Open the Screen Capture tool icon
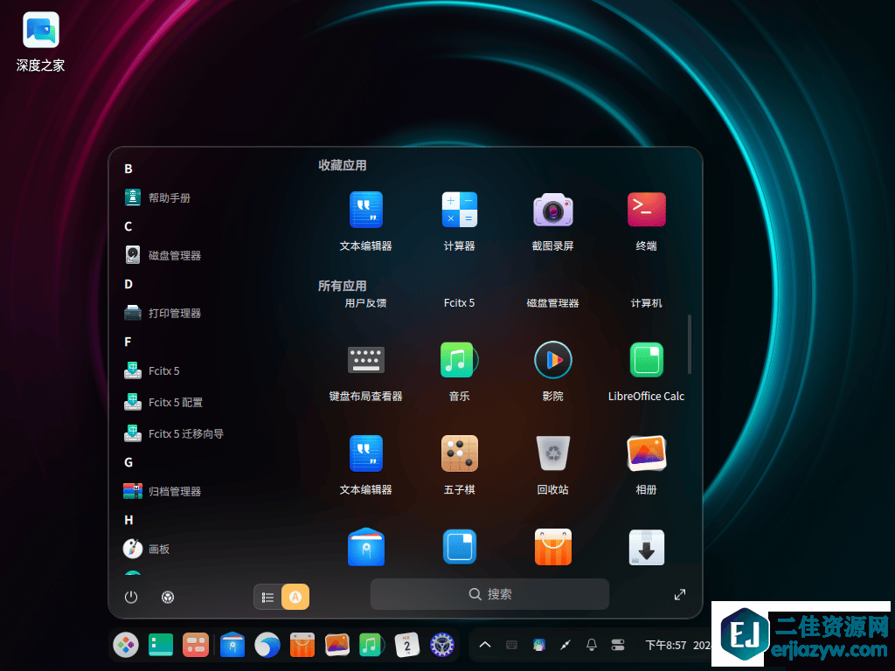The width and height of the screenshot is (895, 671). click(x=552, y=210)
